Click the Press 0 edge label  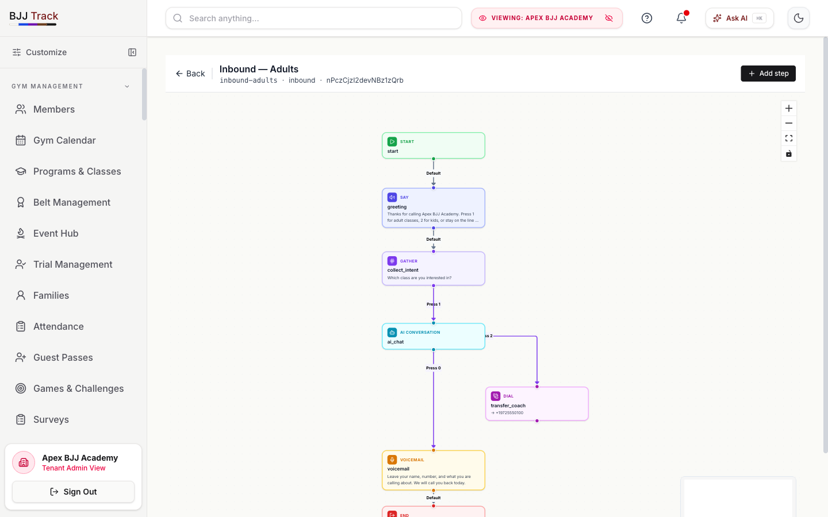(x=434, y=368)
